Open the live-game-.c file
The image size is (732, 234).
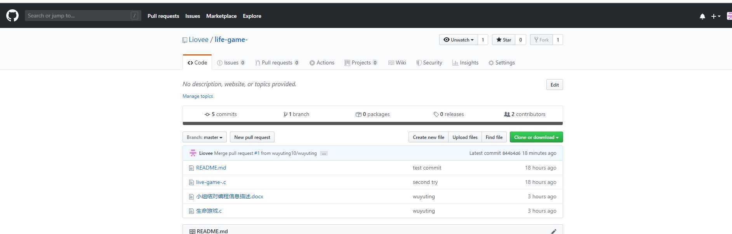[211, 182]
